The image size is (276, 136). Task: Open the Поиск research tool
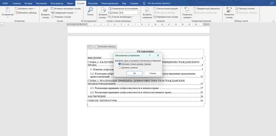tap(90, 12)
